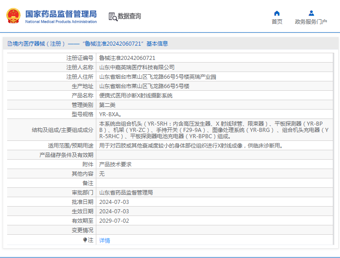Go to 首页 home link
The height and width of the screenshot is (258, 340).
click(277, 21)
